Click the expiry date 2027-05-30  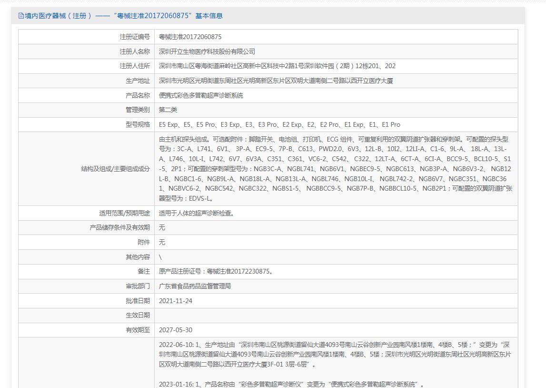point(176,330)
